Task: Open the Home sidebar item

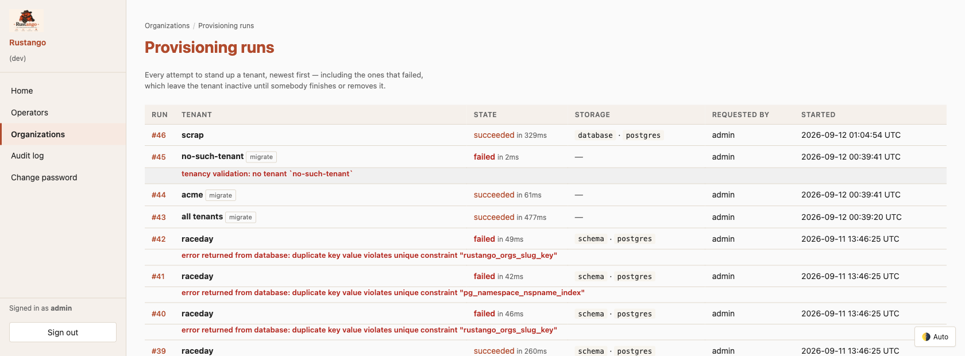Action: 63,91
